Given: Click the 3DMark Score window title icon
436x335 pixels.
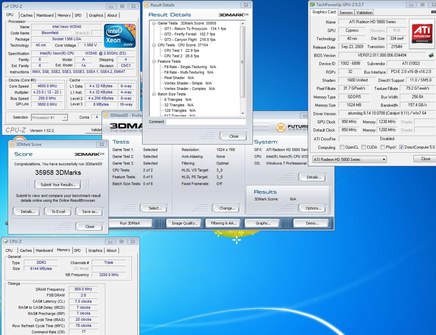Looking at the screenshot, I should [12, 144].
